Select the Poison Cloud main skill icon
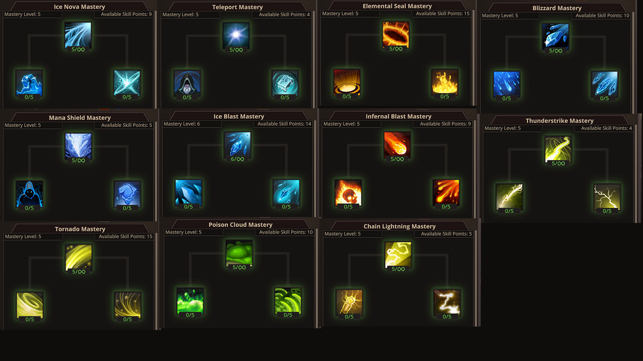Screen dimensions: 643x361 [239, 253]
